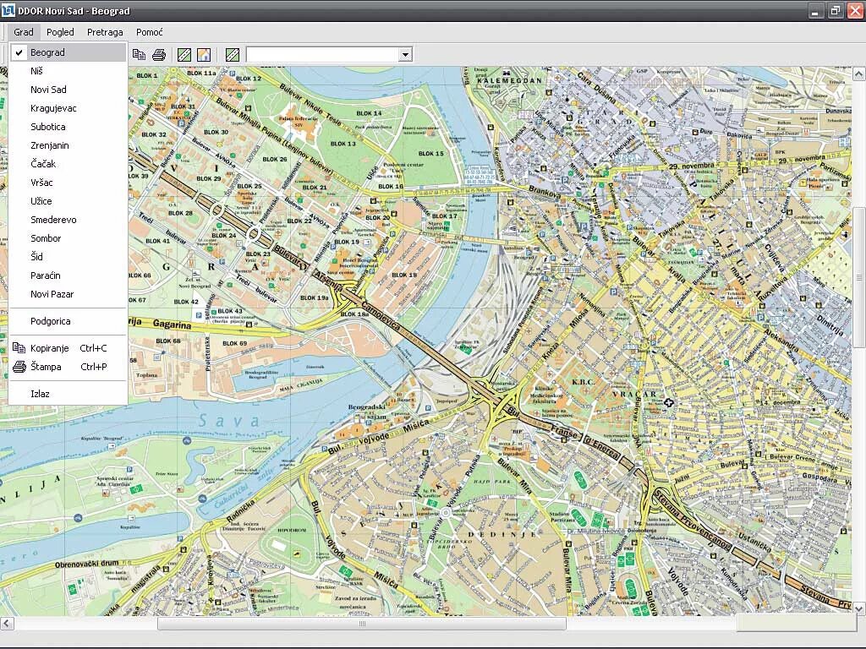Click the KALEMEGDAN label on the map
This screenshot has height=649, width=866.
(x=509, y=80)
